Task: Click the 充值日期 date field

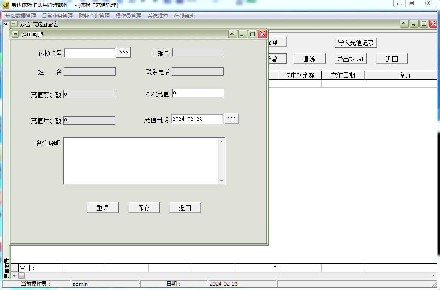Action: [197, 119]
